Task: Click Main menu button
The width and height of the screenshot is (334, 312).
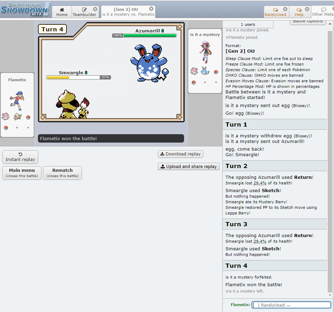Action: [22, 173]
